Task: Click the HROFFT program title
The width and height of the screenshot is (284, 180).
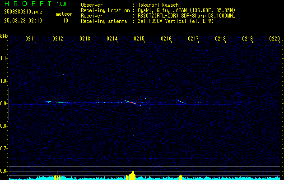Action: tap(28, 4)
